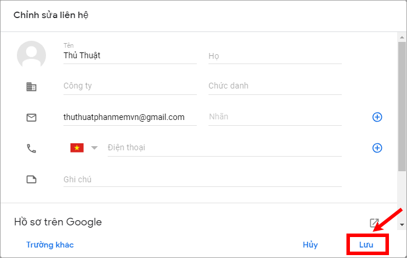Add another phone number with the plus icon
This screenshot has height=258, width=407.
pos(377,148)
